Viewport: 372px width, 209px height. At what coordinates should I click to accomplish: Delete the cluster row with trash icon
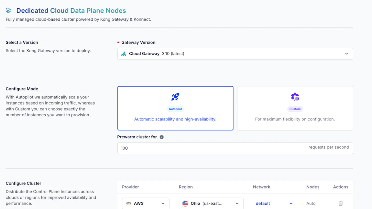click(x=341, y=203)
